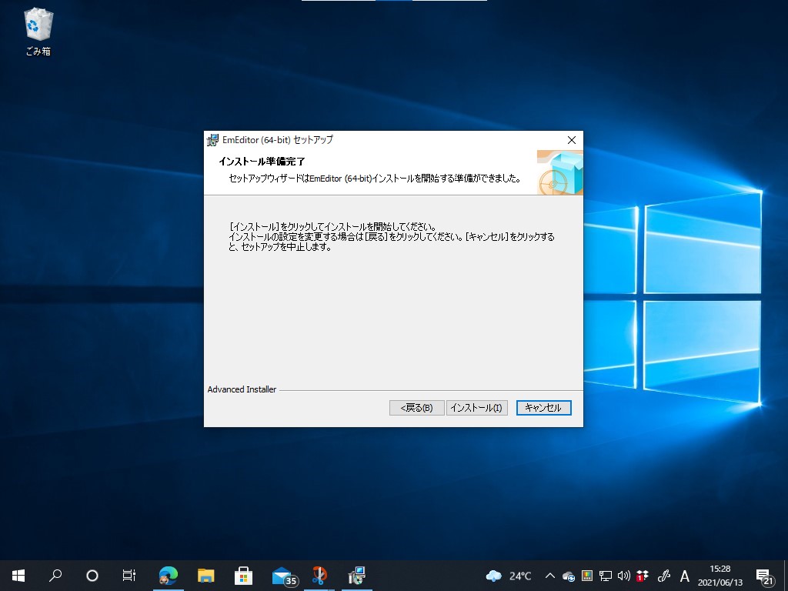Open the Start menu
Screen dimensions: 788x591
[x=18, y=575]
